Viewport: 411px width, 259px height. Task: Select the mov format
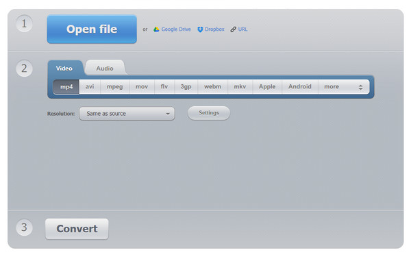(x=142, y=87)
